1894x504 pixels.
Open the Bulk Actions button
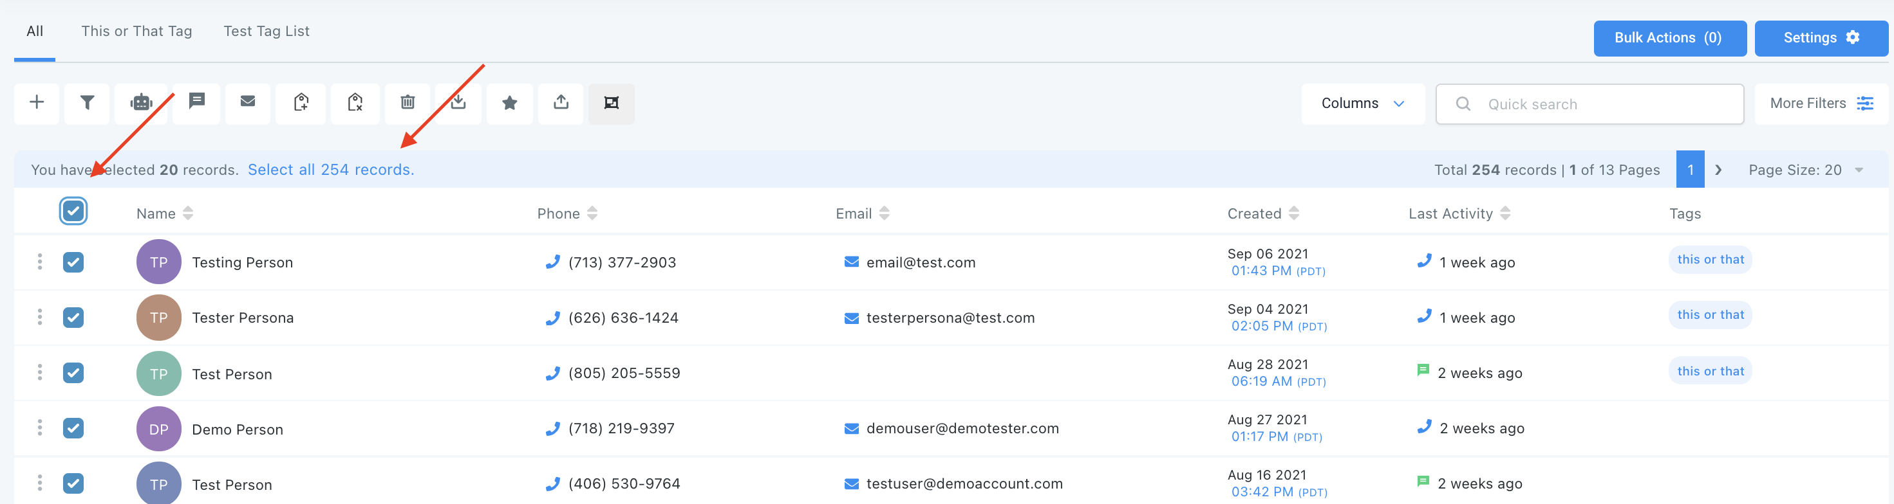(1668, 38)
